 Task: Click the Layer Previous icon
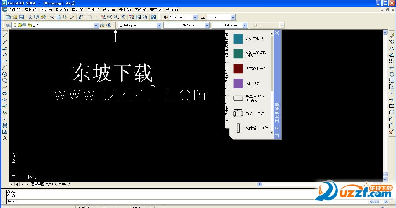coord(109,25)
